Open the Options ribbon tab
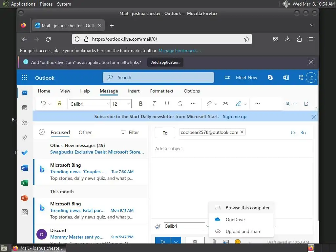The height and width of the screenshot is (252, 336). click(192, 91)
